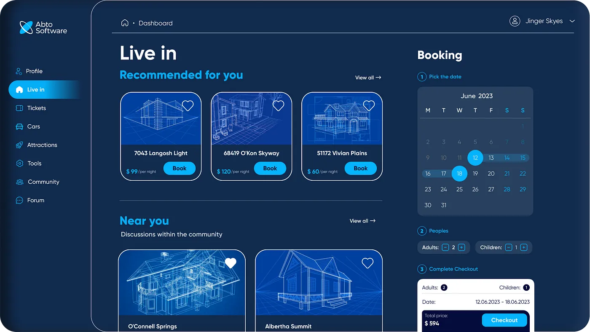This screenshot has width=590, height=332.
Task: Open the Dashboard breadcrumb
Action: pos(156,23)
